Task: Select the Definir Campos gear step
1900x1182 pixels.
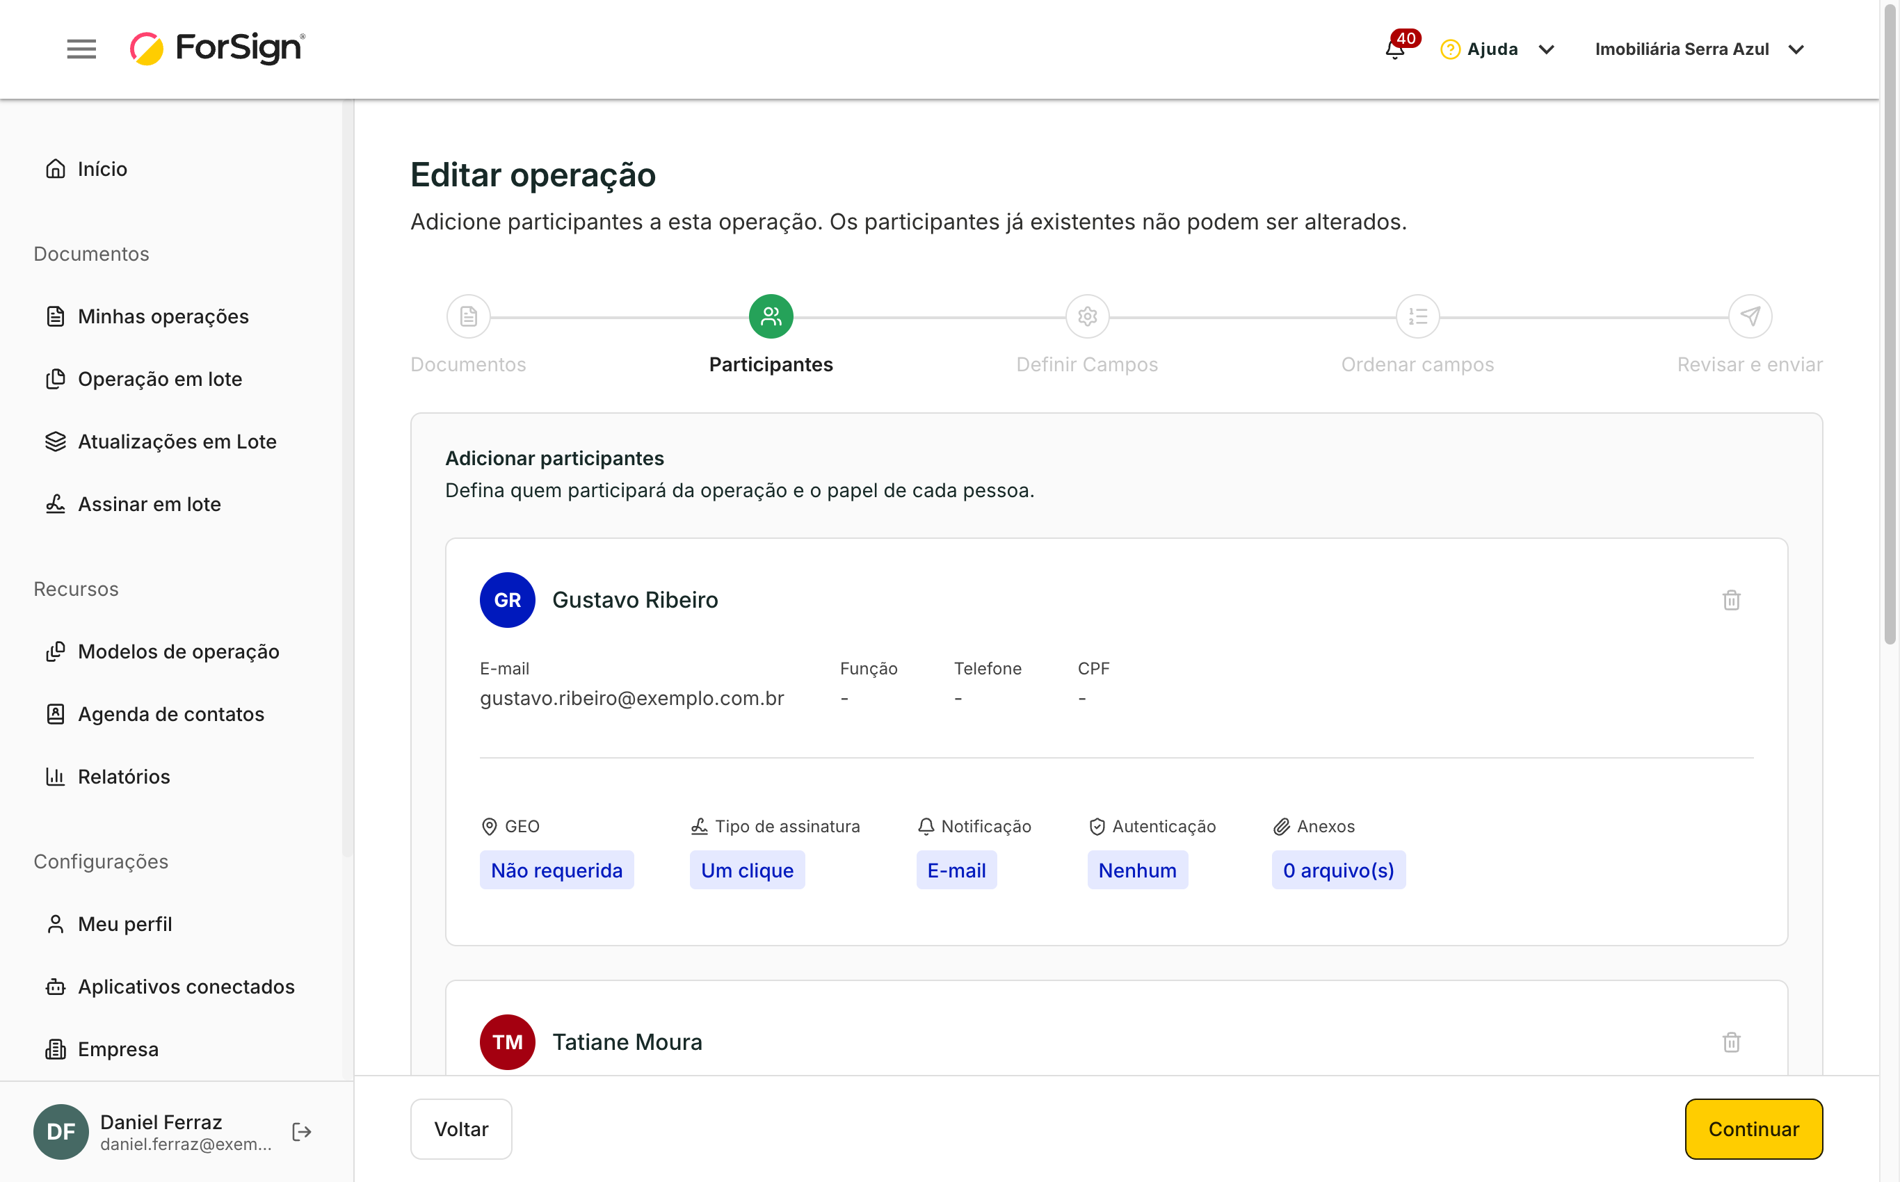Action: [1087, 316]
